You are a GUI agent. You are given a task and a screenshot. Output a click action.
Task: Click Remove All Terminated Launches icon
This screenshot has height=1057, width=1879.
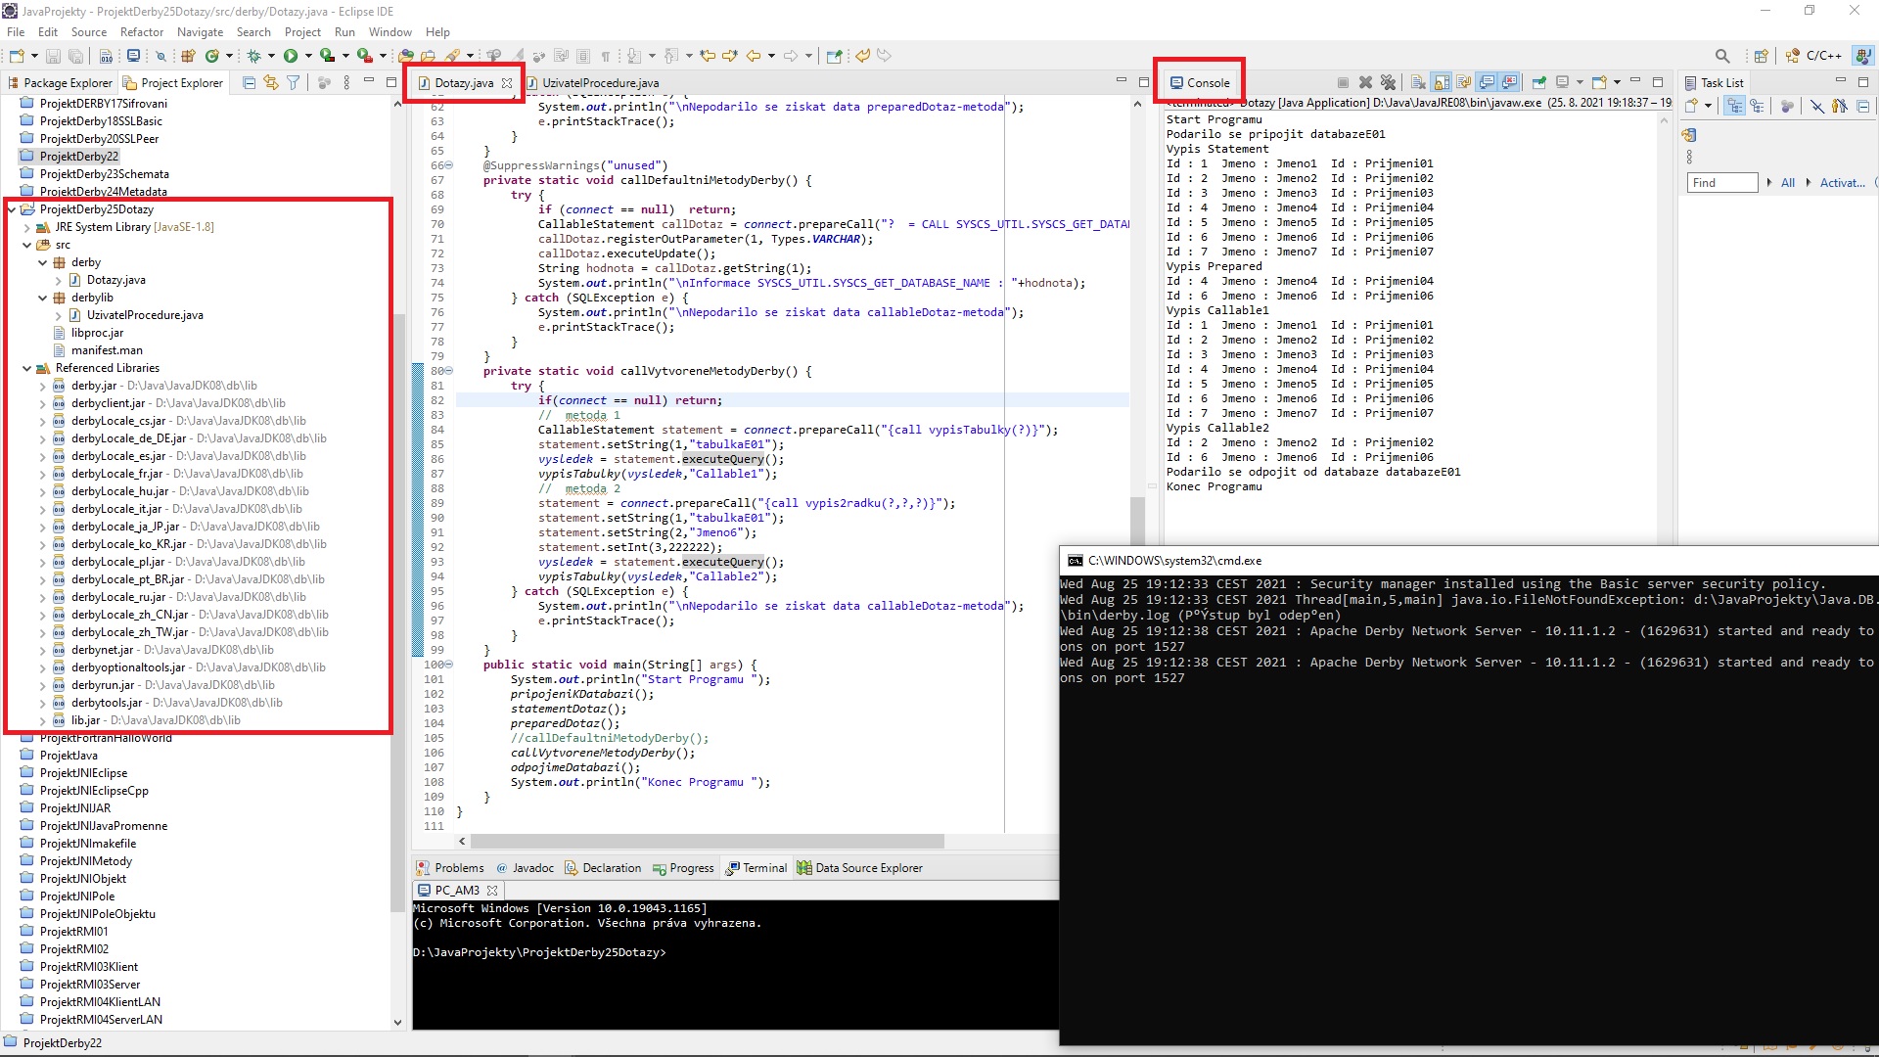pos(1388,82)
